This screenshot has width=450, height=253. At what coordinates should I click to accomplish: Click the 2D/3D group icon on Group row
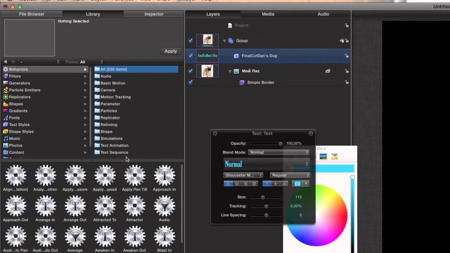(x=341, y=41)
